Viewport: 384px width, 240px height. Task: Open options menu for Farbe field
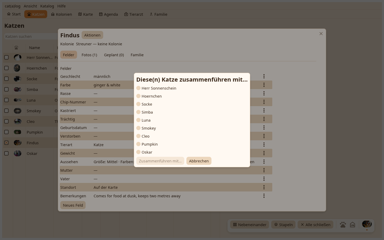(x=264, y=85)
